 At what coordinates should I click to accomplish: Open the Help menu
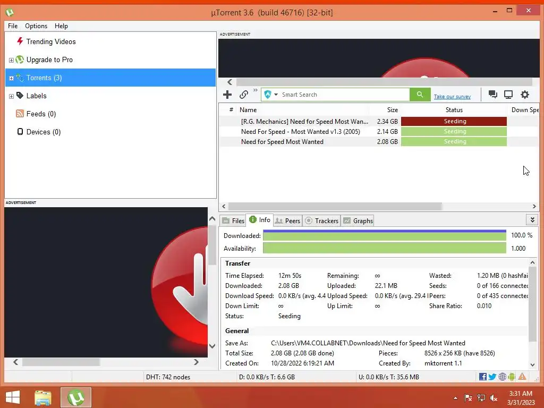tap(61, 26)
